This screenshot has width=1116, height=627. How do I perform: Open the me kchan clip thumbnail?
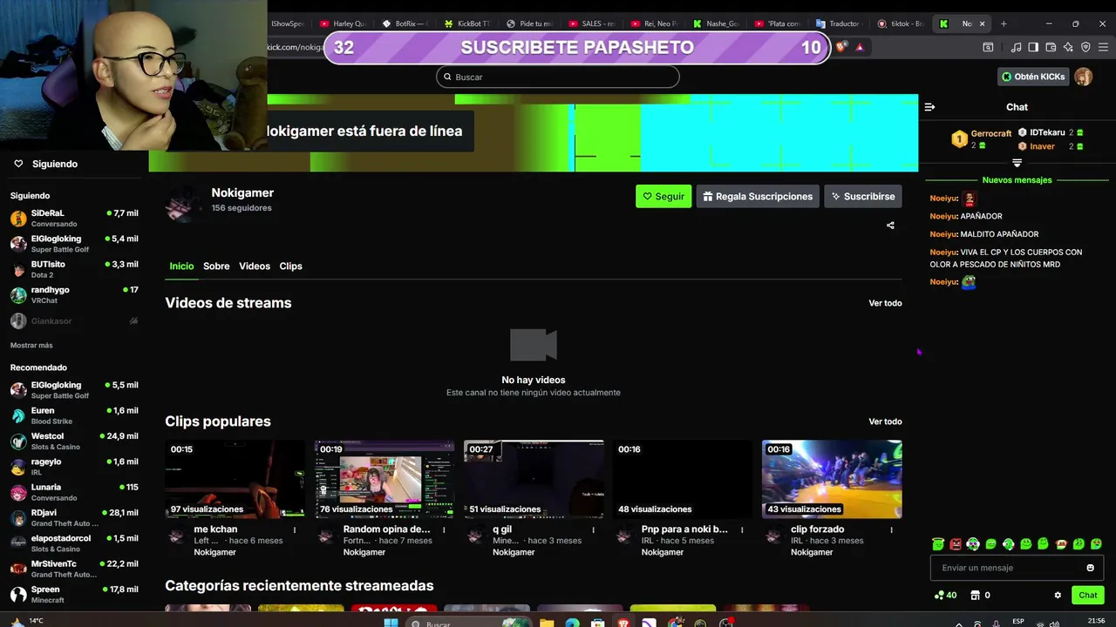[235, 479]
